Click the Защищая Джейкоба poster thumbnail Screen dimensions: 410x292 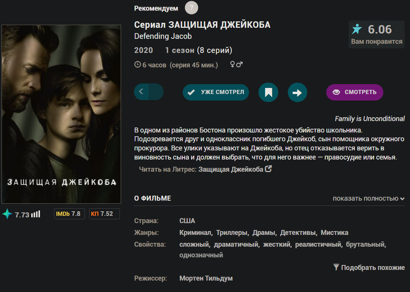tap(61, 114)
